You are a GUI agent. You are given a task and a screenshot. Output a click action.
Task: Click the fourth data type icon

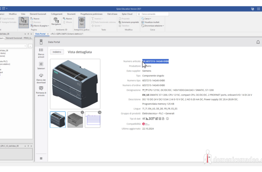pyautogui.click(x=153, y=119)
